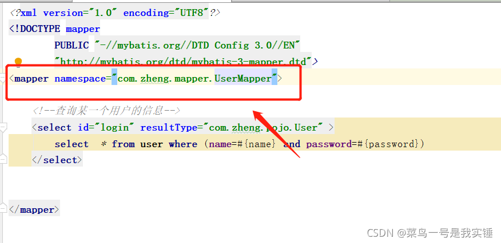Screen dimensions: 501x243
Task: Click the 'PUBLIC' keyword
Action: click(x=71, y=46)
